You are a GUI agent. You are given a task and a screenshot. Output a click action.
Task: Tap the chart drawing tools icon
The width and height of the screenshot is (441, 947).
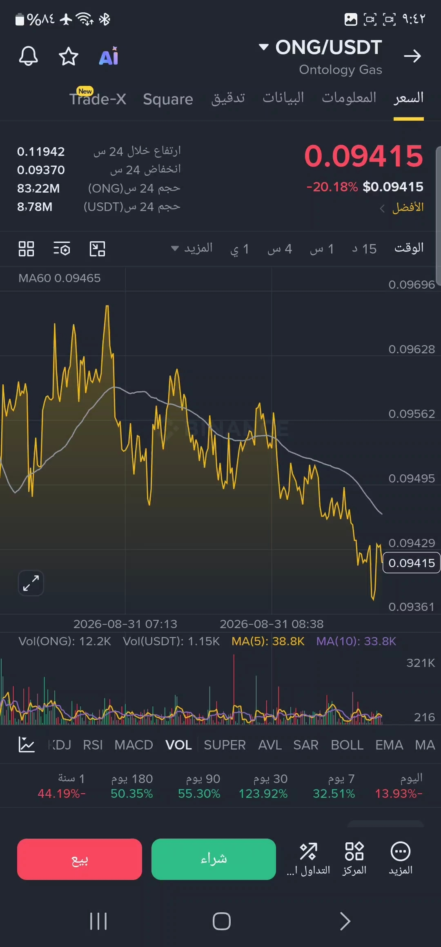[97, 249]
